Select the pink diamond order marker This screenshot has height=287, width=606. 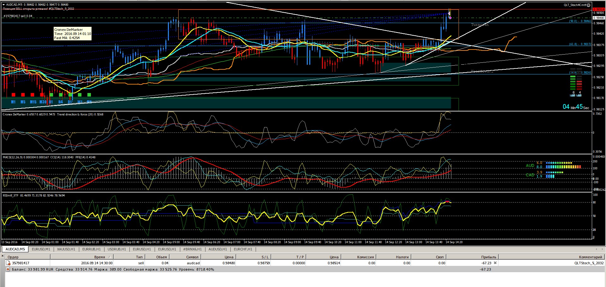click(x=450, y=18)
